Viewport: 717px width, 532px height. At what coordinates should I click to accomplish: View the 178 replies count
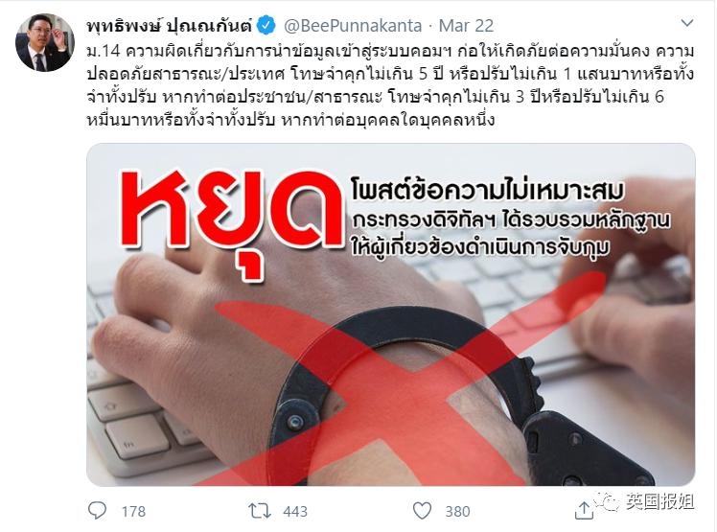133,511
